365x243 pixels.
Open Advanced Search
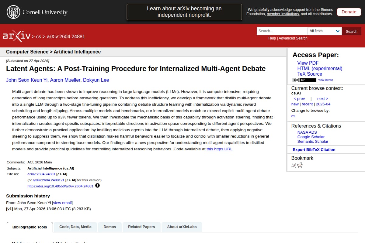click(x=293, y=38)
